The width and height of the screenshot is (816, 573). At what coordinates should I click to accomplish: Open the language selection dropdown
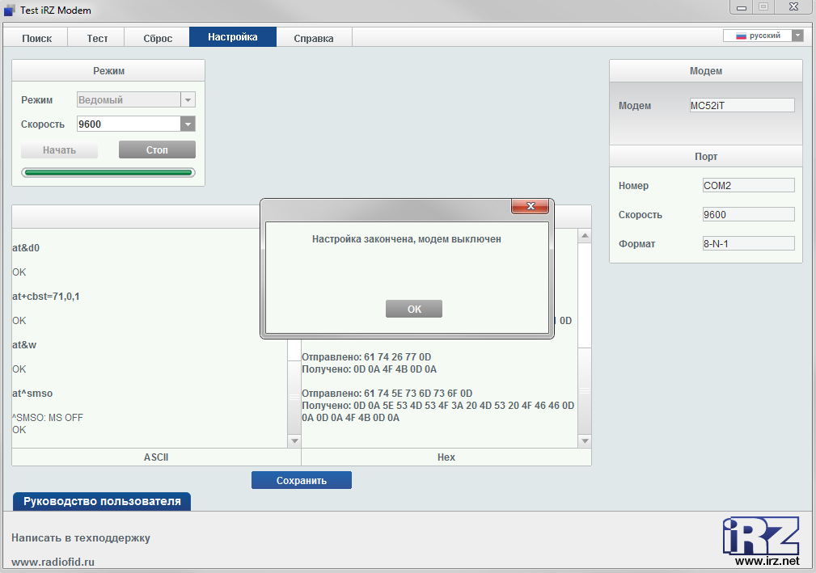pyautogui.click(x=797, y=36)
